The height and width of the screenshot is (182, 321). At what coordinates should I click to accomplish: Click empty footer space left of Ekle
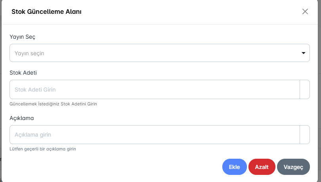[x=119, y=167]
